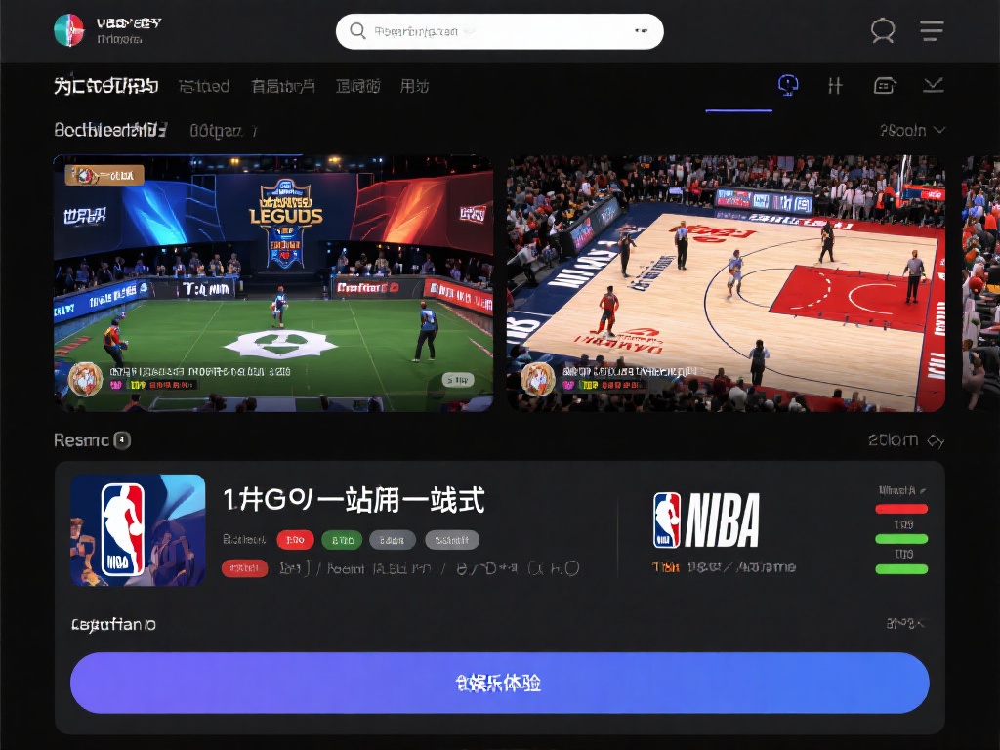The width and height of the screenshot is (1000, 750).
Task: Click the wallet card icon in toolbar
Action: [885, 86]
